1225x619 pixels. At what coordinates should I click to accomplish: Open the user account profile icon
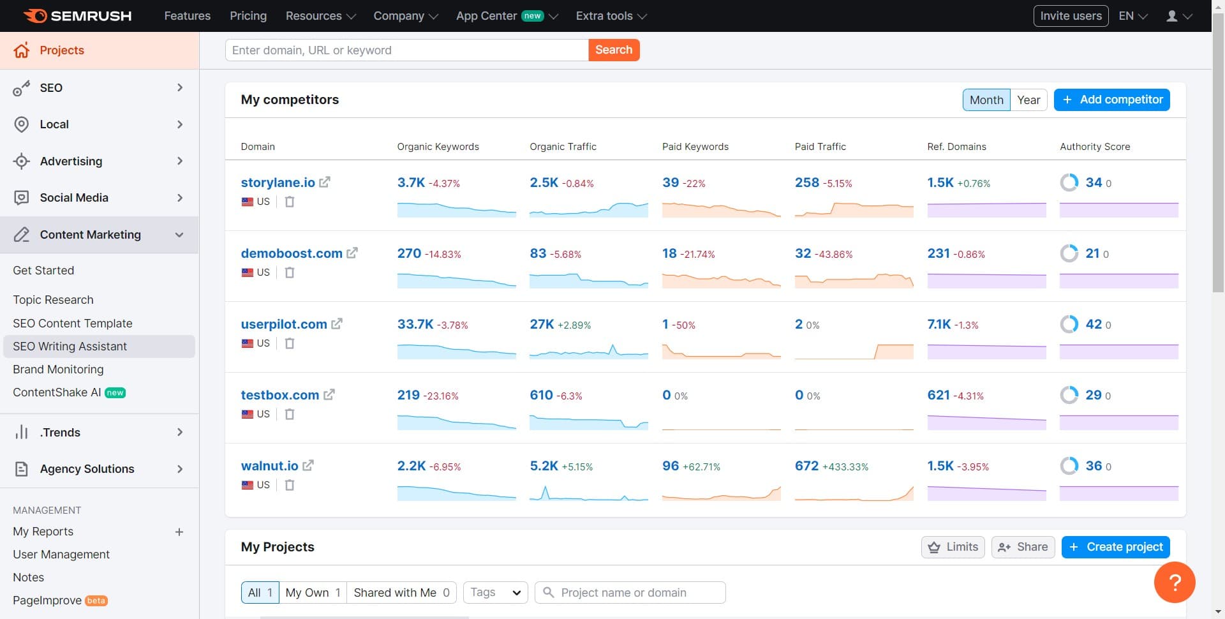click(x=1178, y=16)
